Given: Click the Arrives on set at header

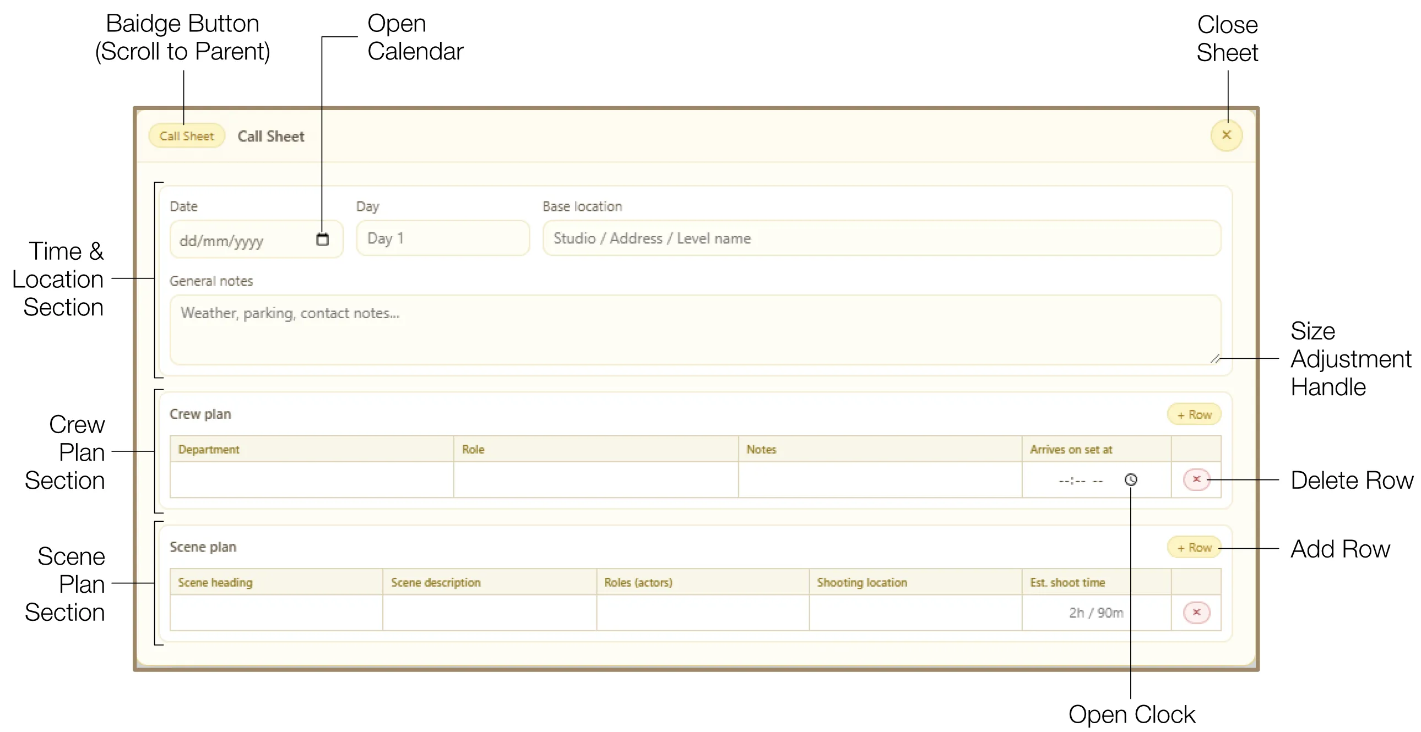Looking at the screenshot, I should tap(1097, 449).
